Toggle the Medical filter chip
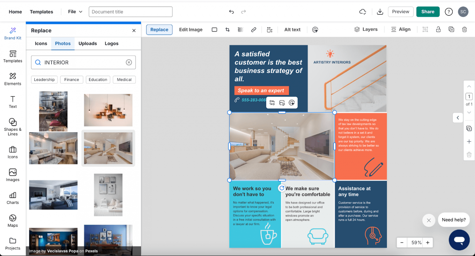 pos(124,79)
